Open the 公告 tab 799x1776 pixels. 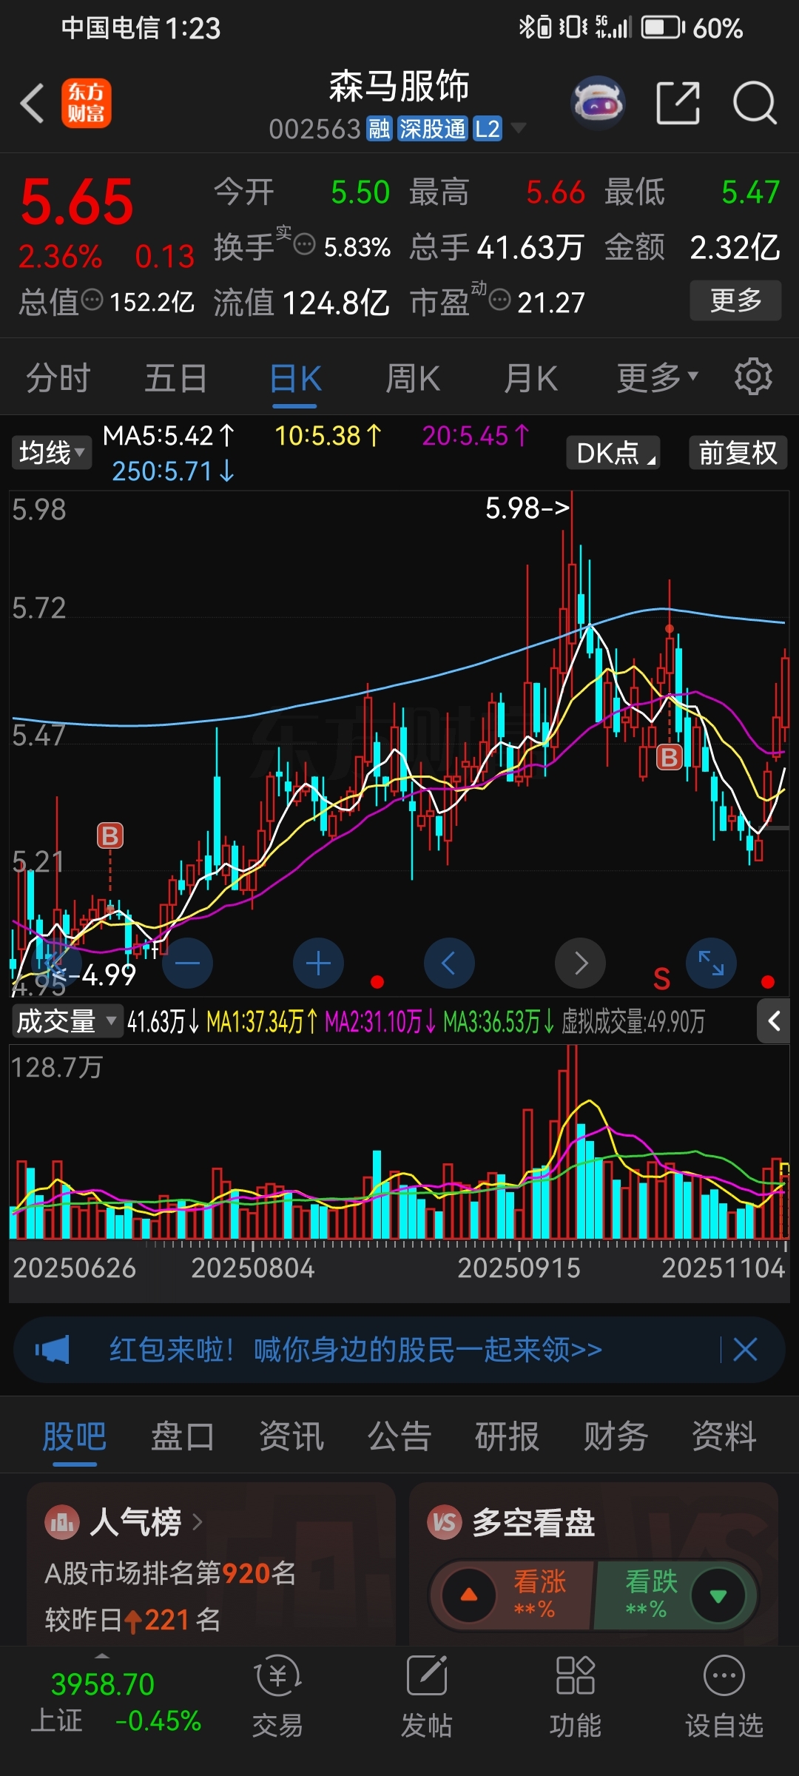[x=399, y=1437]
